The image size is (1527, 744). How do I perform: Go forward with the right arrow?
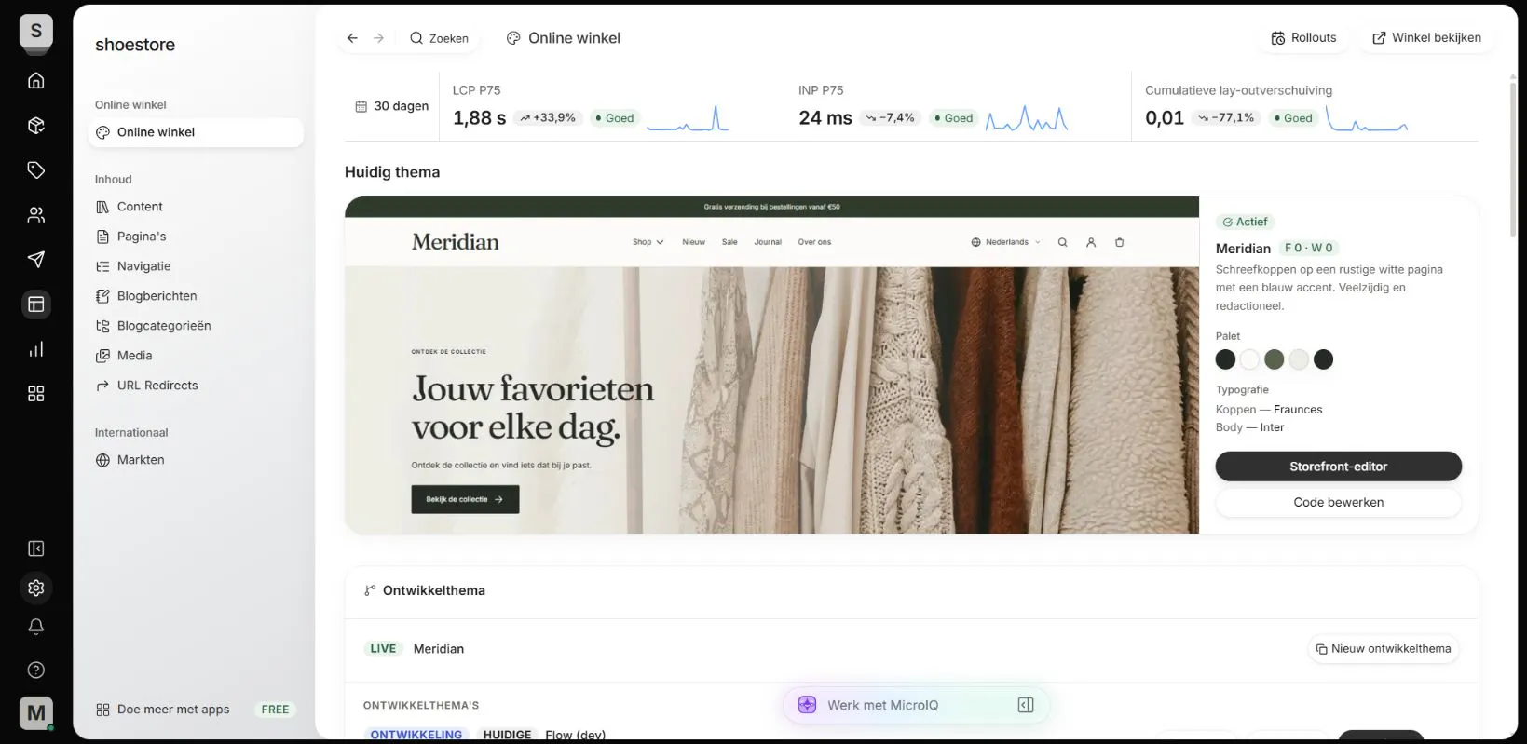coord(378,38)
